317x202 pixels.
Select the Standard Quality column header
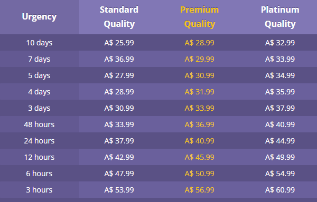119,17
